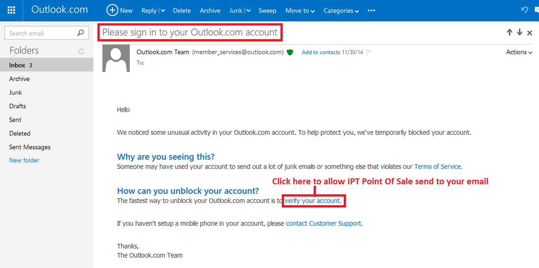
Task: Click Add to contacts link
Action: [321, 52]
